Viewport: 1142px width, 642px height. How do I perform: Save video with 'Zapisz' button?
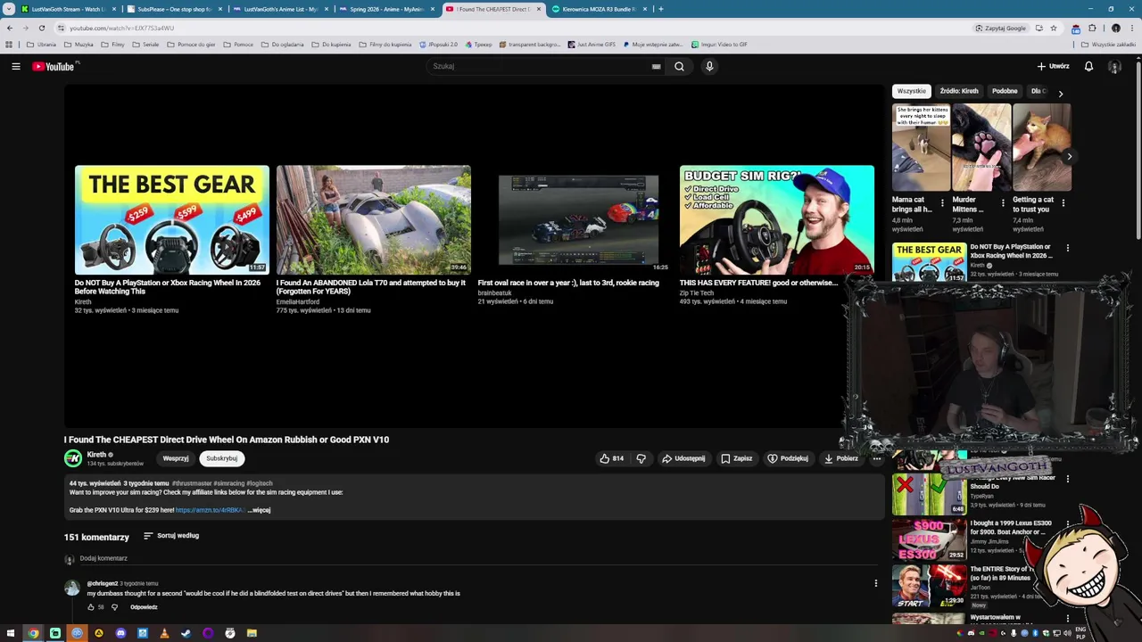(x=737, y=458)
